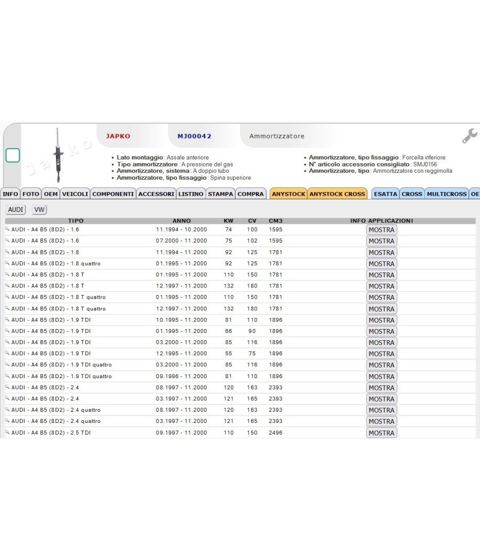This screenshot has width=480, height=560.
Task: Click magnifier icon beside 2.4 quattro 120 kW row
Action: coord(7,410)
